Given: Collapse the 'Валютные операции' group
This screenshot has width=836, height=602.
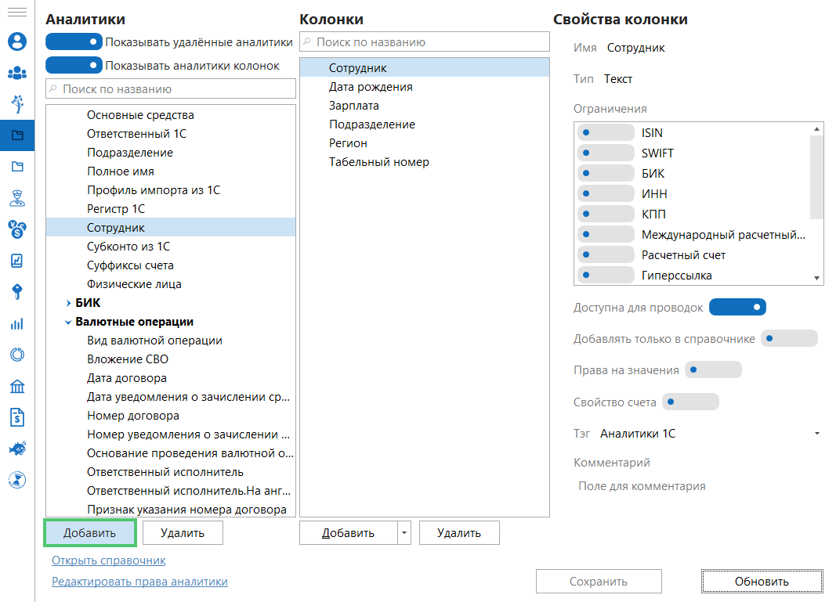Looking at the screenshot, I should [x=68, y=322].
